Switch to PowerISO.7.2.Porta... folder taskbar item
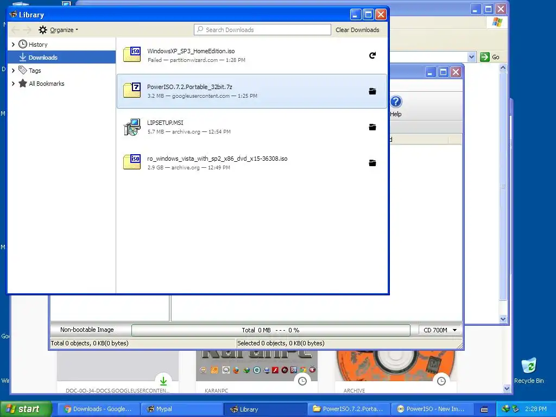This screenshot has width=556, height=417. tap(348, 409)
